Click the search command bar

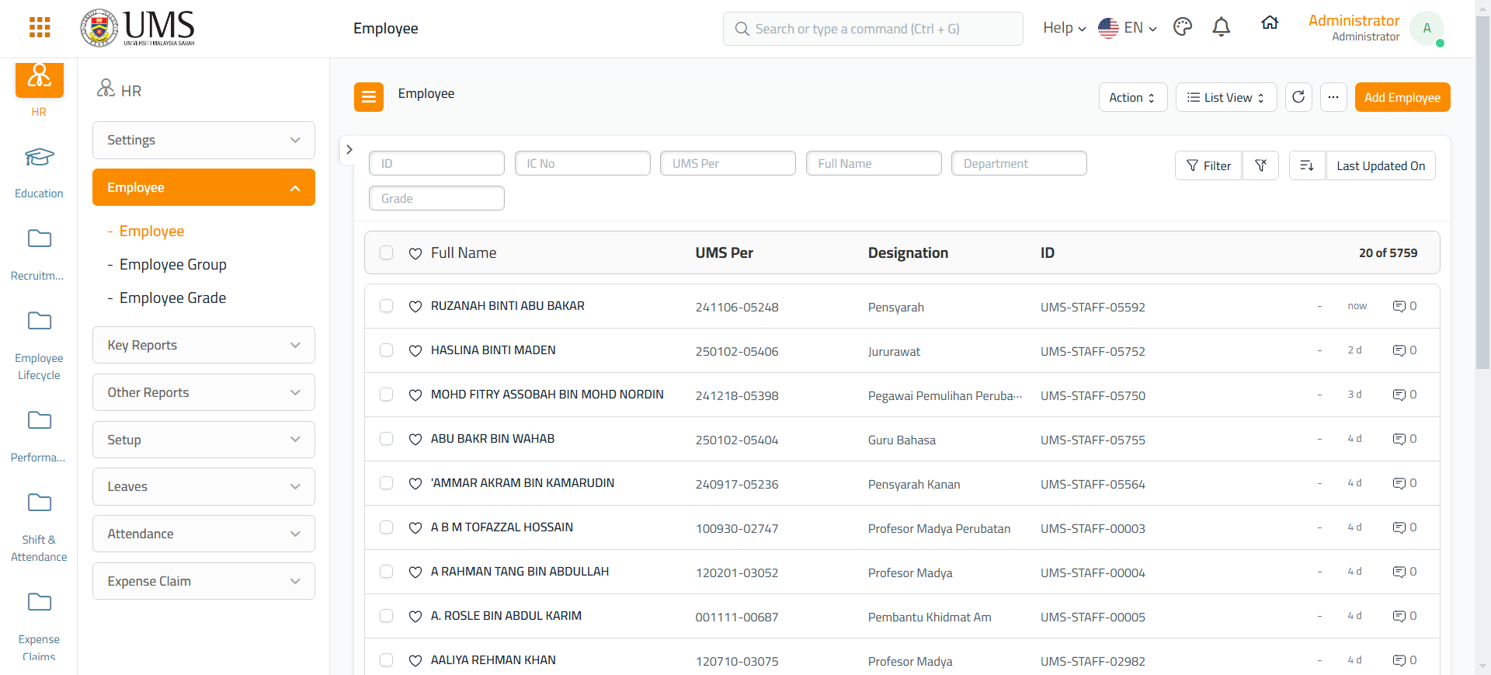(873, 29)
